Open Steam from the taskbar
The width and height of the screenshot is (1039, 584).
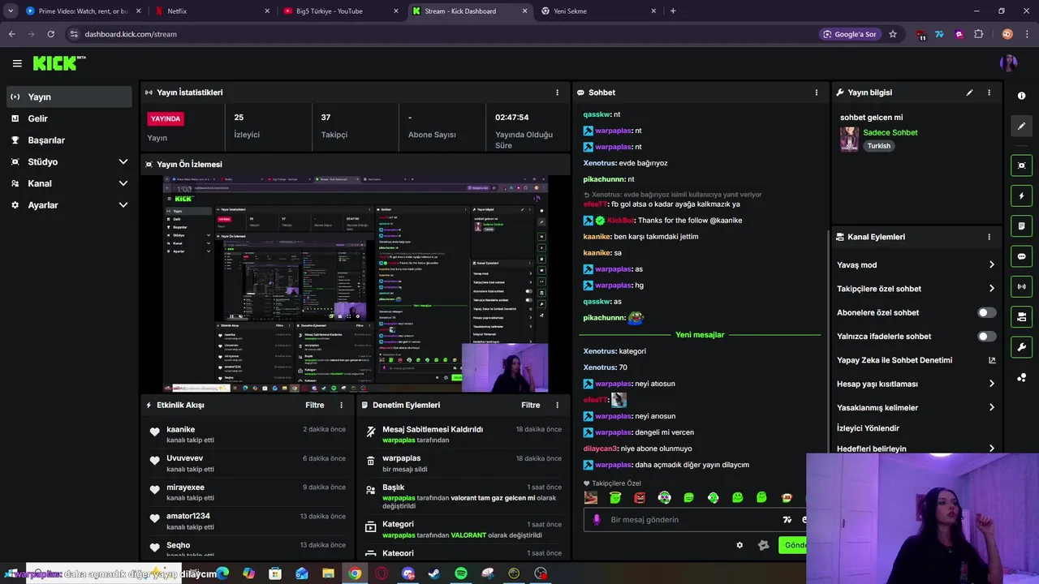(434, 573)
